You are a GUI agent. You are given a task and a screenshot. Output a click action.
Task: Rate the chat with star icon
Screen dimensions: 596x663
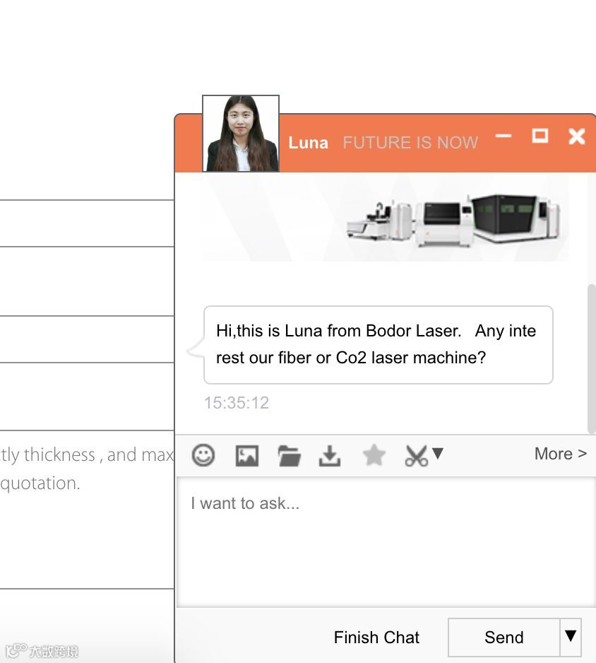click(x=374, y=455)
